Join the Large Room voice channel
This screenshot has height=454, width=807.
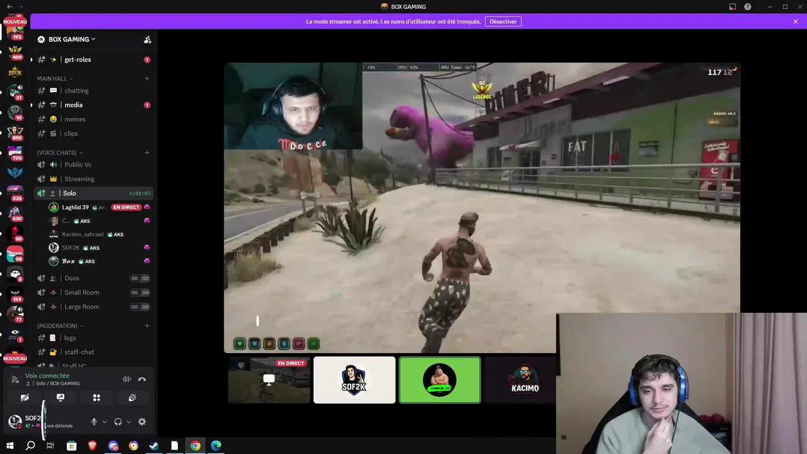pos(93,306)
